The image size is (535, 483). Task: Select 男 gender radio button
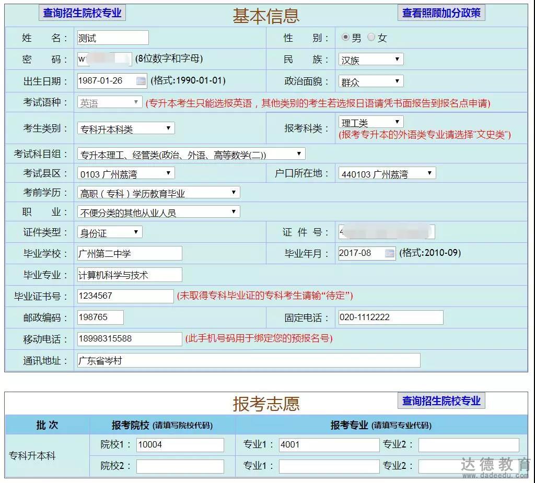[x=345, y=37]
